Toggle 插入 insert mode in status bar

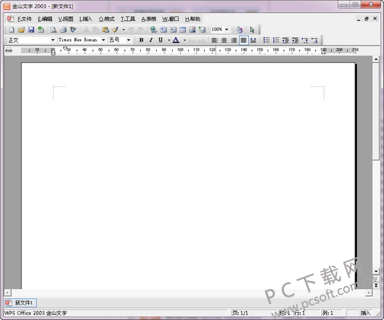coord(365,313)
